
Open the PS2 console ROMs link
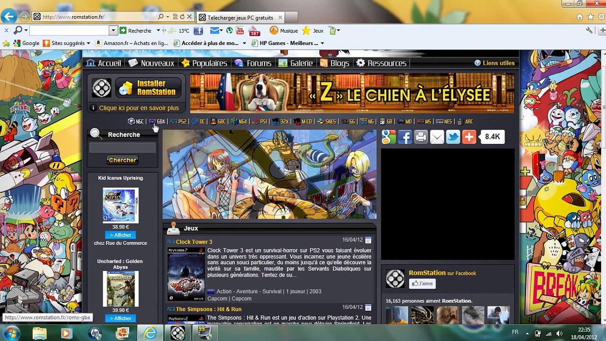(x=178, y=122)
